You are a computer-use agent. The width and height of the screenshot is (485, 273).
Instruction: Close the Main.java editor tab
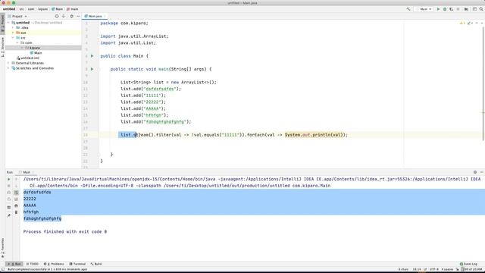coord(105,16)
